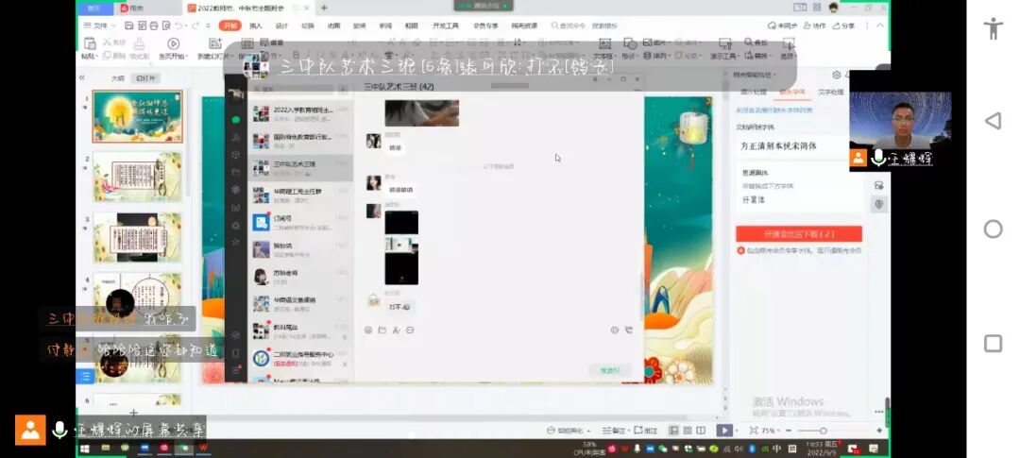The image size is (1020, 458).
Task: Click the 仿宋体 font option in side panel
Action: (754, 199)
